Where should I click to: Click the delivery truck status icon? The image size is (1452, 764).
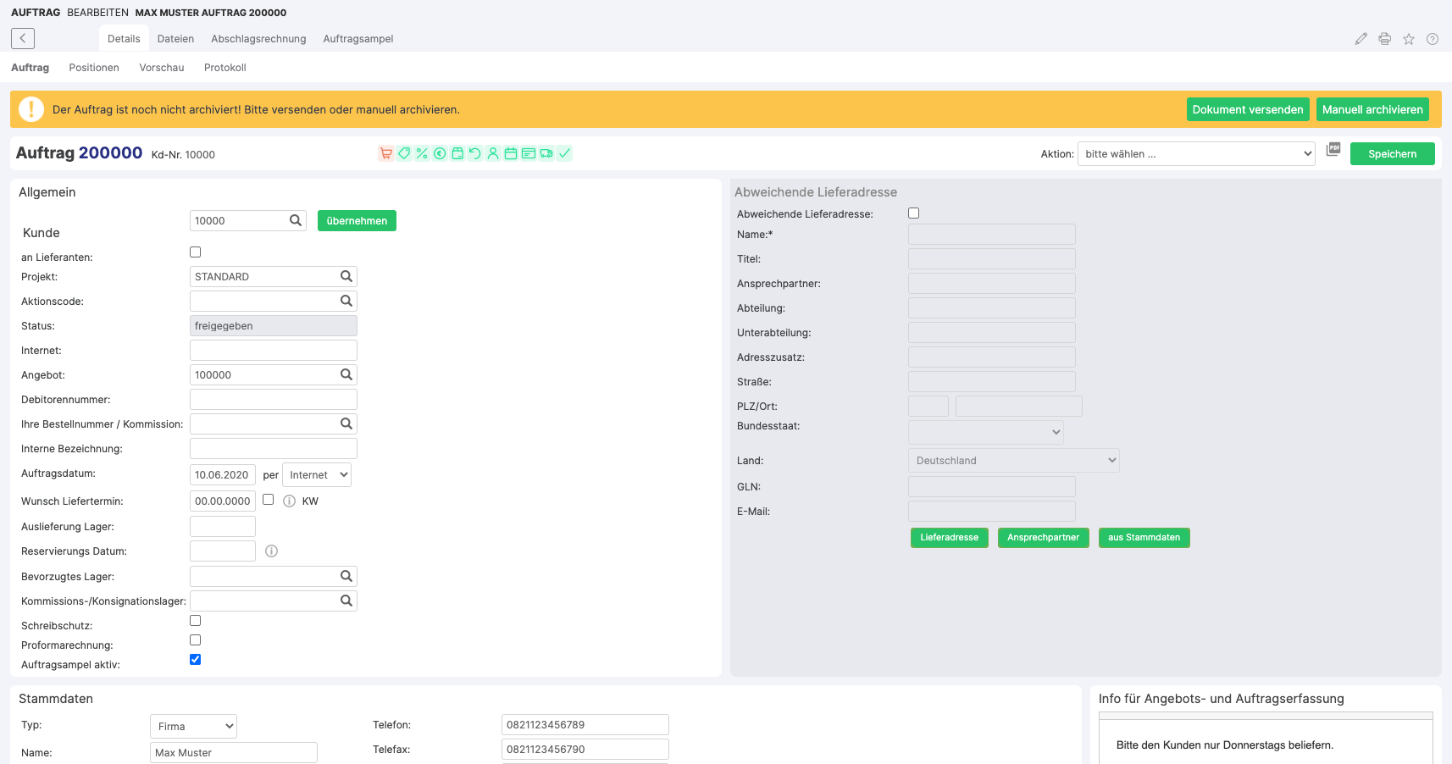[x=546, y=153]
